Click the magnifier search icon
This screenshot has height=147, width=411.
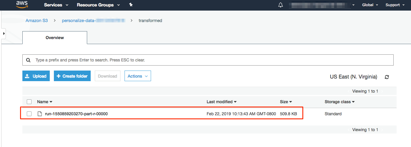tap(28, 60)
